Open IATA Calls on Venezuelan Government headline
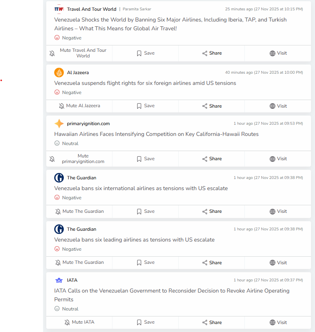Image resolution: width=315 pixels, height=332 pixels. pos(172,295)
